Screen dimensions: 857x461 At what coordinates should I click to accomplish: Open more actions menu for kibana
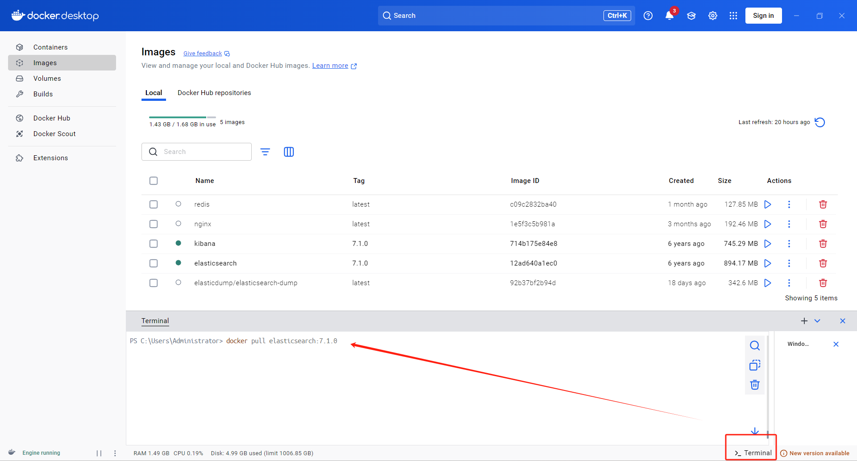789,244
